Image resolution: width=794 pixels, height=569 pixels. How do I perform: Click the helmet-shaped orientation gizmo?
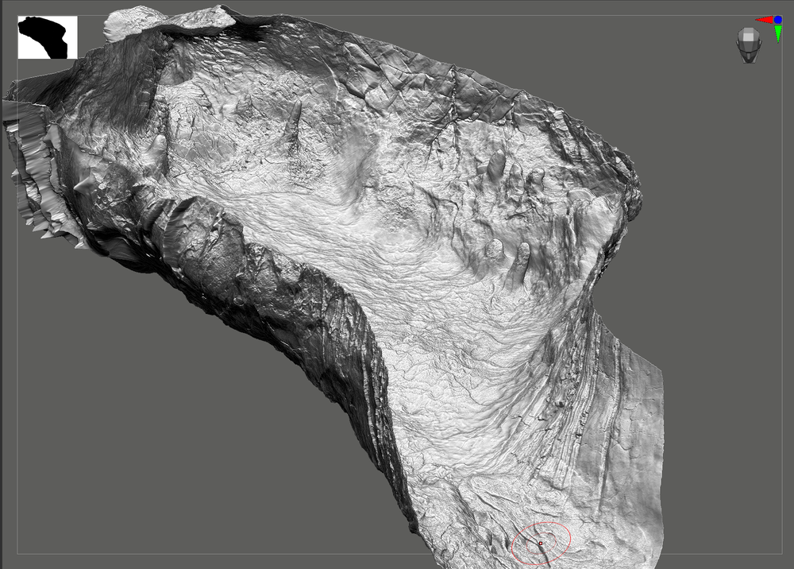point(748,45)
